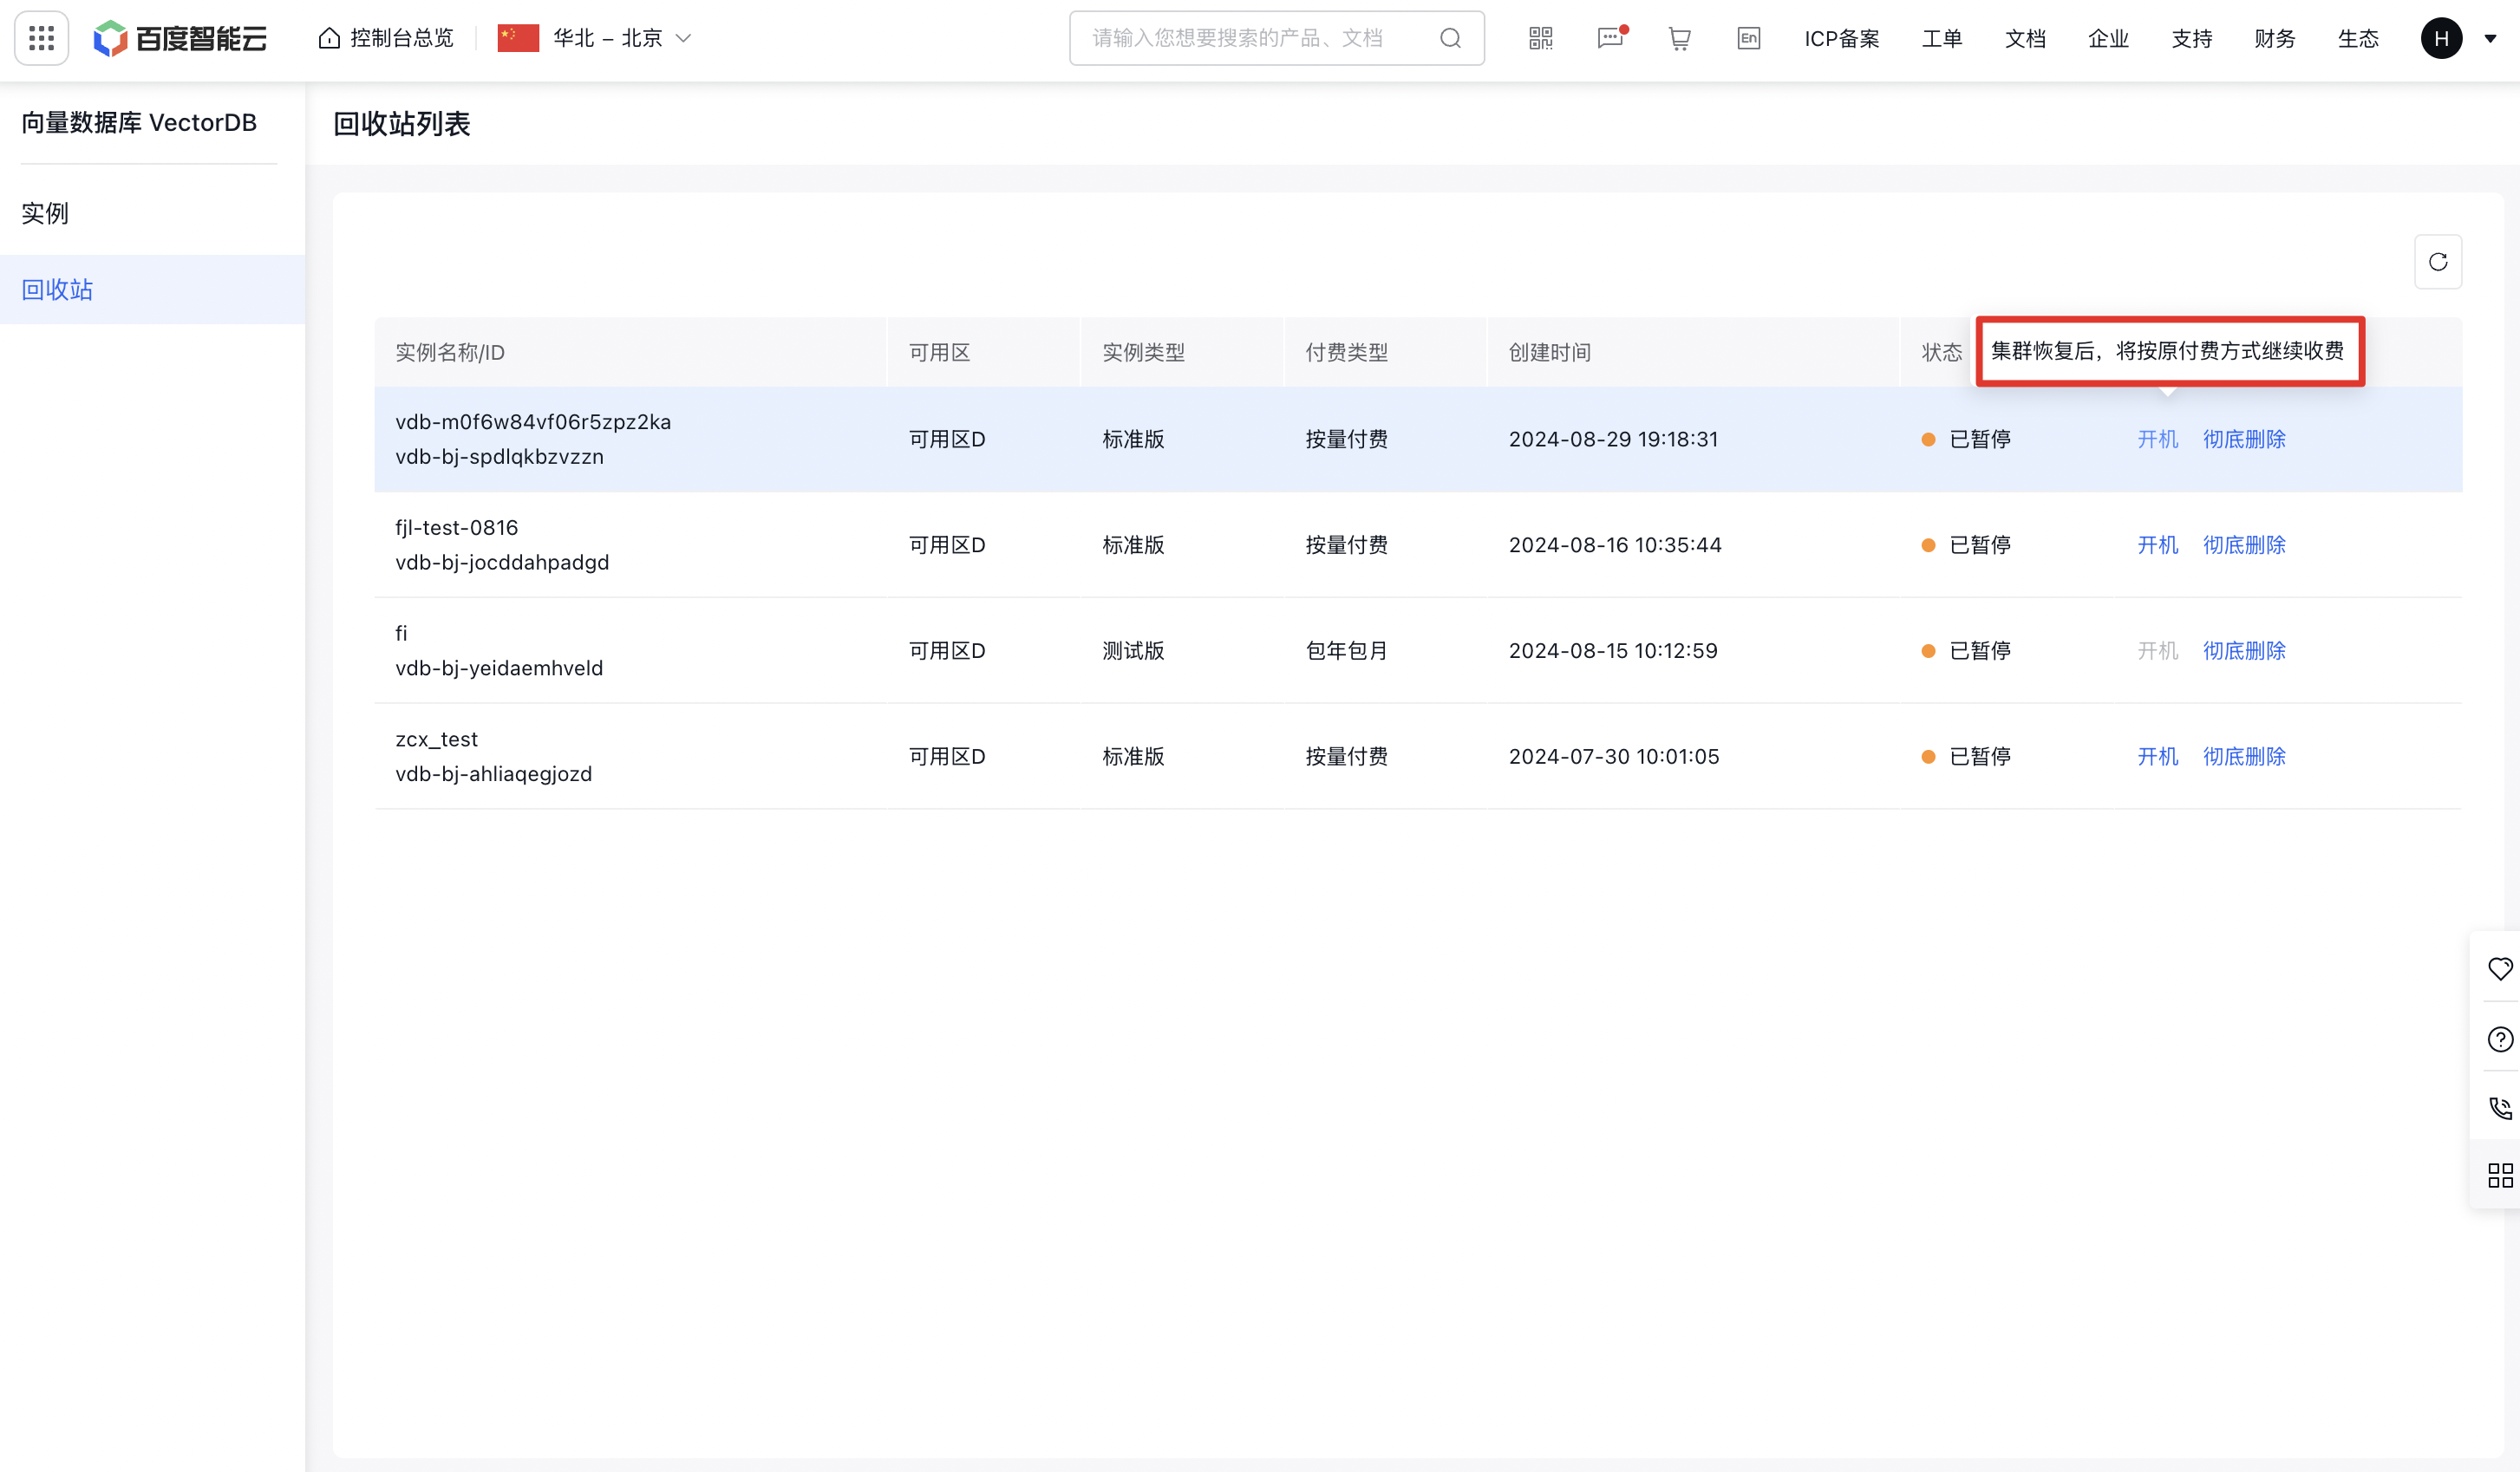2520x1472 pixels.
Task: Open the help question mark icon
Action: pyautogui.click(x=2500, y=1039)
